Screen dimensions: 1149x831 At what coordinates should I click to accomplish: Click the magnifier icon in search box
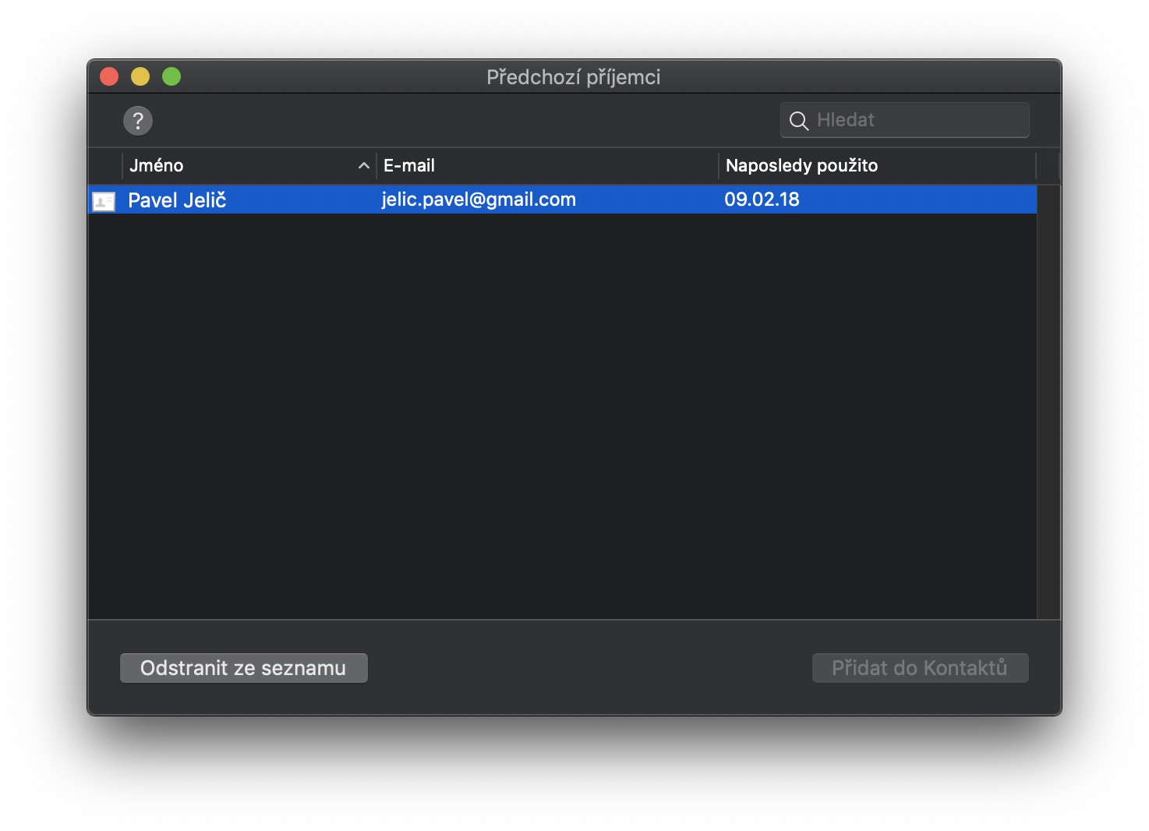(798, 121)
